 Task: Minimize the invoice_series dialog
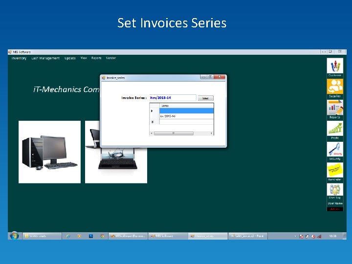[x=203, y=77]
